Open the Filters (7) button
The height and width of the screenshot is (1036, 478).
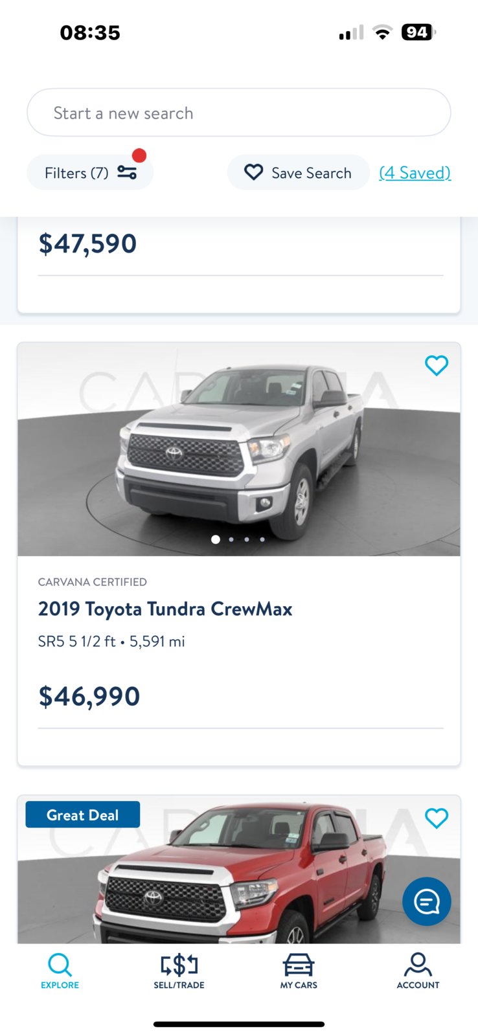click(x=90, y=173)
